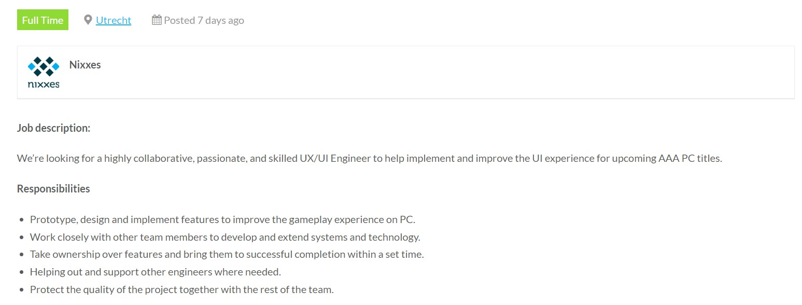Click the "Helping out and support" bullet text
The width and height of the screenshot is (802, 305).
pyautogui.click(x=155, y=272)
